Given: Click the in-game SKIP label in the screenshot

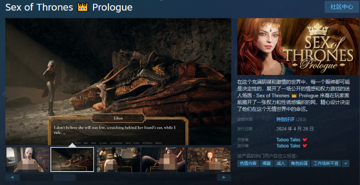Looking at the screenshot, I should click(85, 143).
